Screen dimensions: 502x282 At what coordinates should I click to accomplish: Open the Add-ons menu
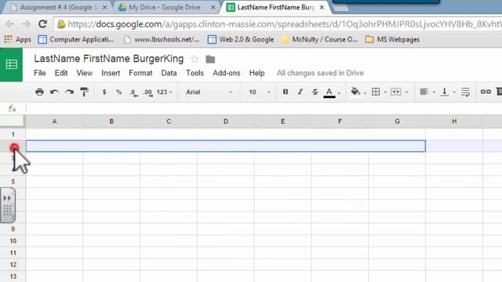pos(227,73)
